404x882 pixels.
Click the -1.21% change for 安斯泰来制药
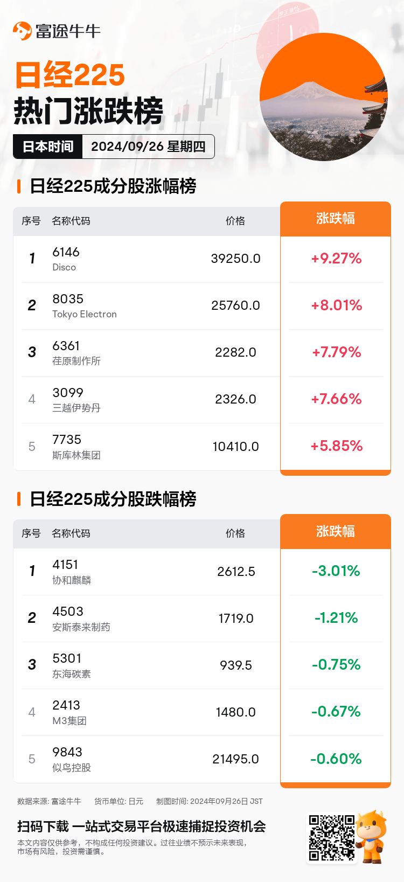coord(336,618)
